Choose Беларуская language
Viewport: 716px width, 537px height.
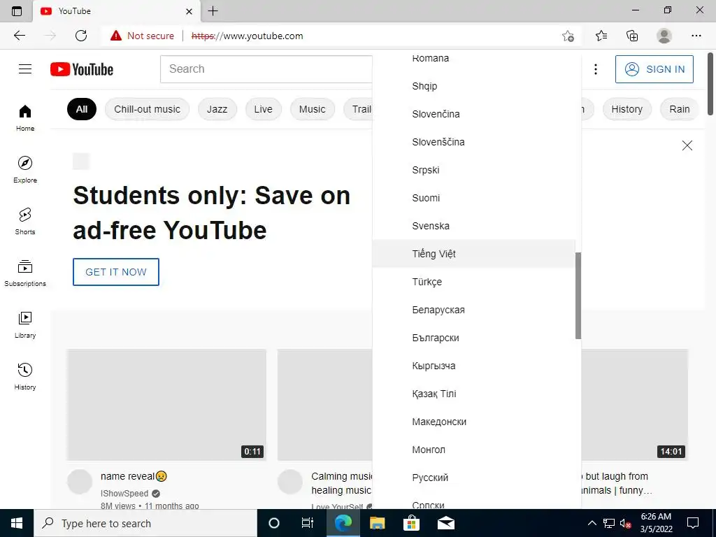click(x=473, y=310)
